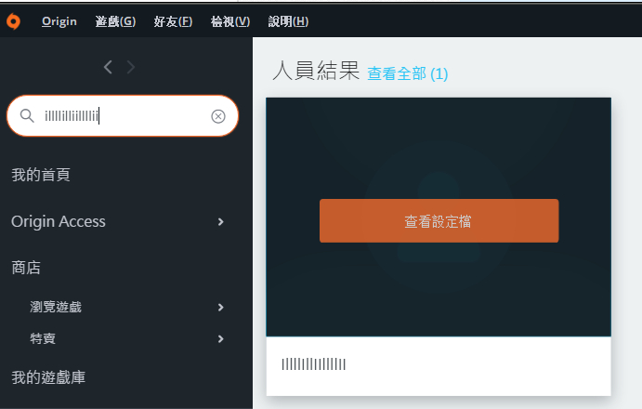This screenshot has width=642, height=409.
Task: Expand the 特賣 chevron
Action: 221,339
